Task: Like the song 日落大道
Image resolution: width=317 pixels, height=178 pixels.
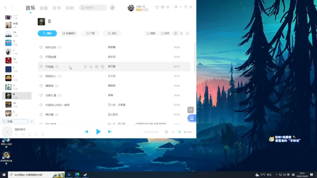Action: click(41, 95)
